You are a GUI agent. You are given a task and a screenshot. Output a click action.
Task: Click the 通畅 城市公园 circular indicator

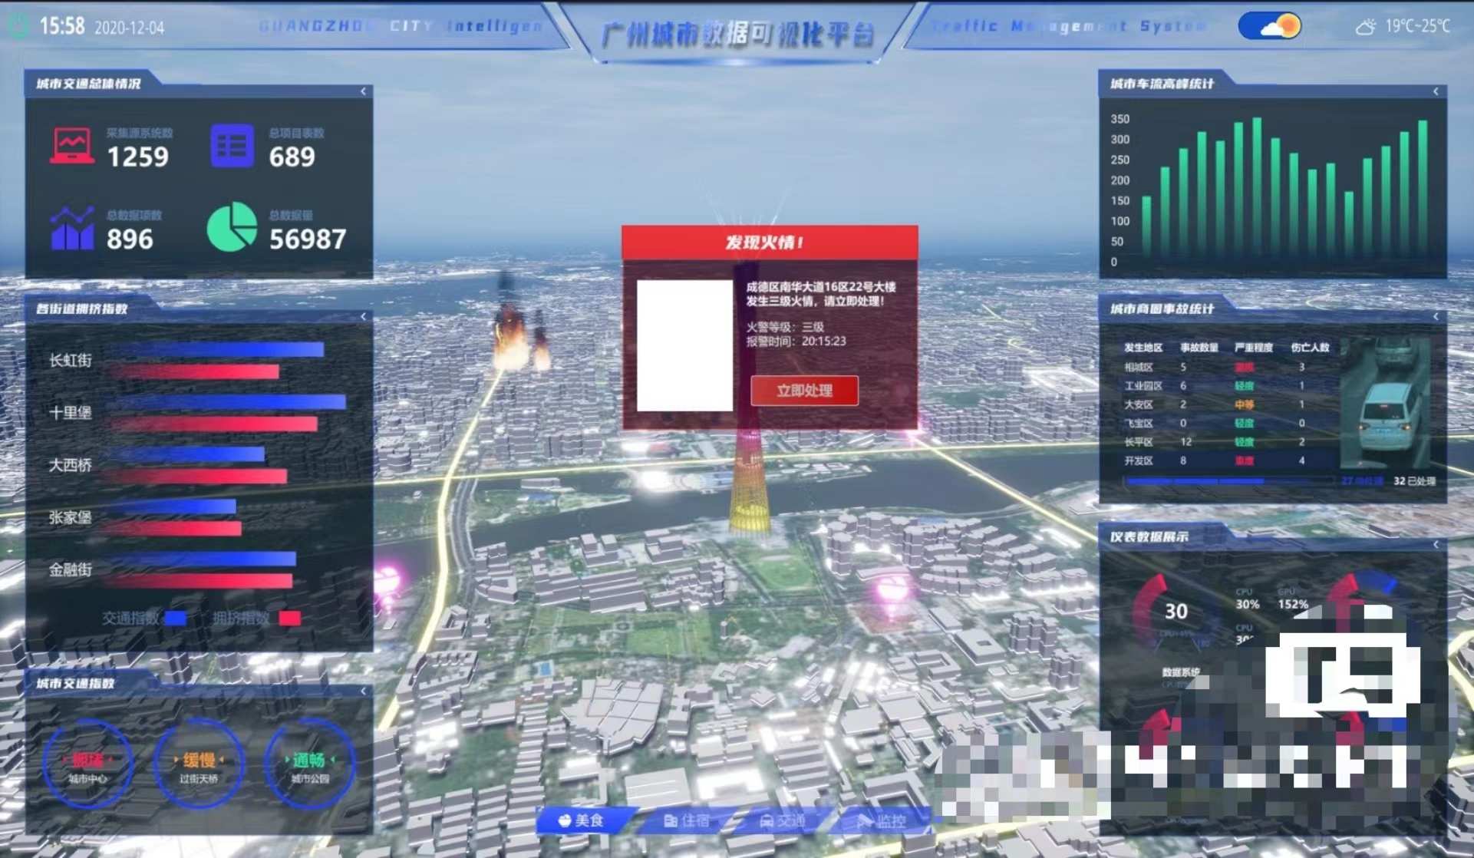click(x=309, y=764)
